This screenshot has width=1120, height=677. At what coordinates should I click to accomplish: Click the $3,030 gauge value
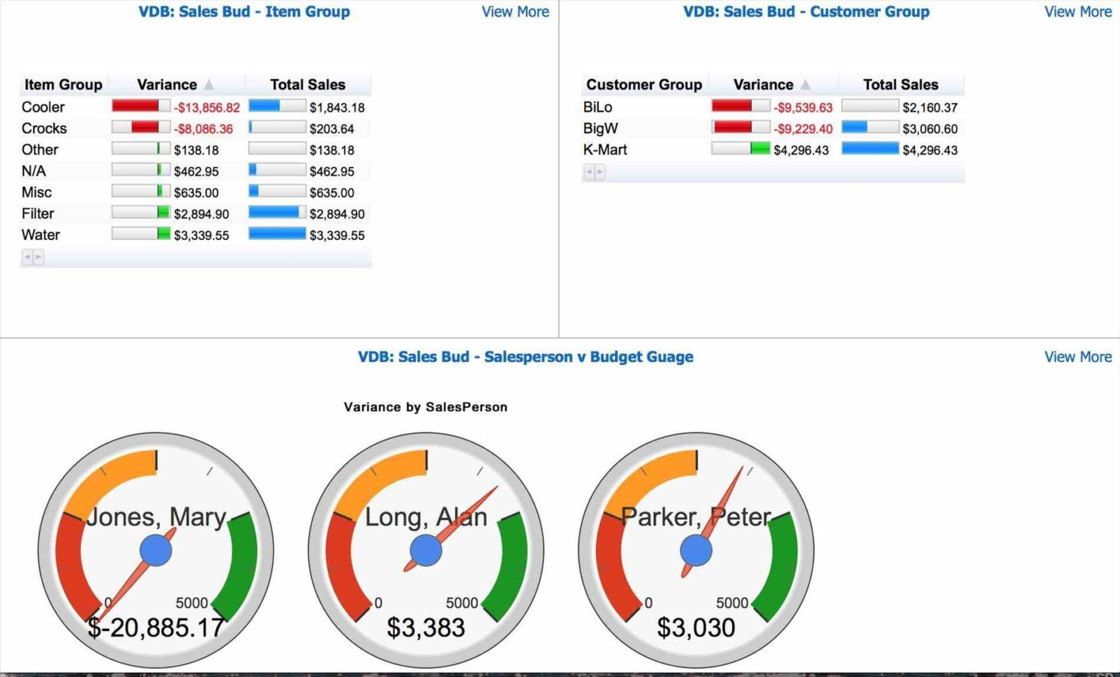696,627
